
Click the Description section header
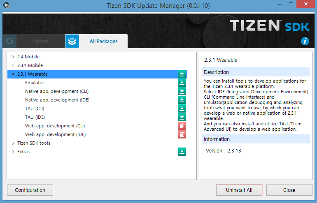(256, 72)
